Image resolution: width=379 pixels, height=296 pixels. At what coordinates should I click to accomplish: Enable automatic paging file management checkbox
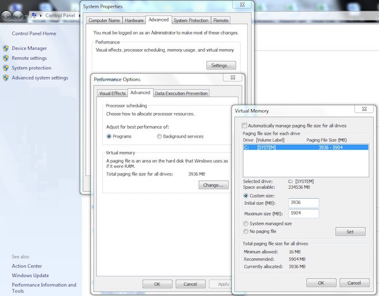[246, 126]
